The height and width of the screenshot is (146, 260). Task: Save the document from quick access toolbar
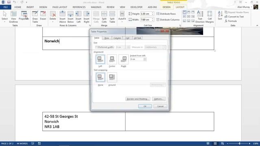click(x=9, y=2)
